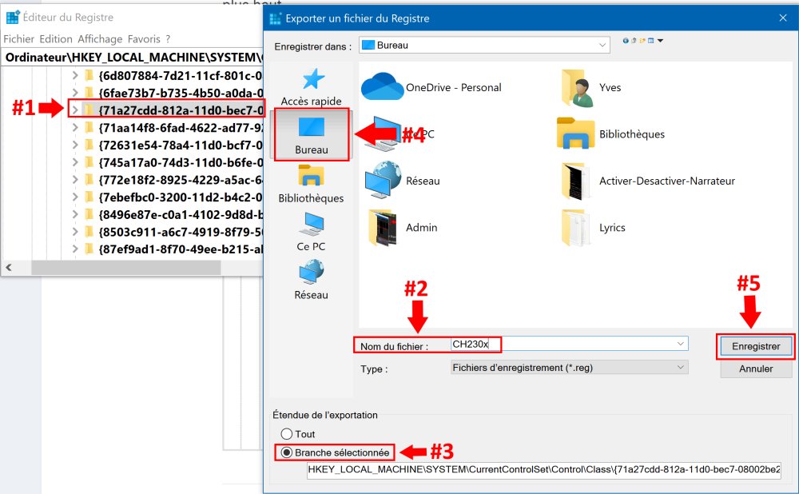
Task: Click folder icon of {8503c911-a6c7-4919 key
Action: pyautogui.click(x=89, y=232)
